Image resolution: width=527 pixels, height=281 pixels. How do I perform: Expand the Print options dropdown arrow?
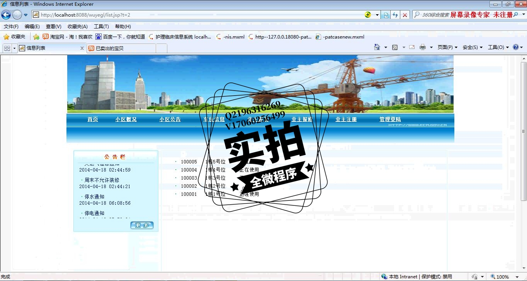point(431,47)
